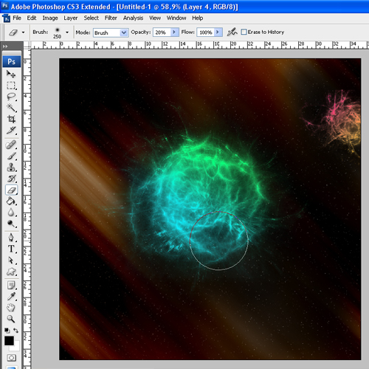This screenshot has width=369, height=369.
Task: Open the Layer menu
Action: (71, 18)
